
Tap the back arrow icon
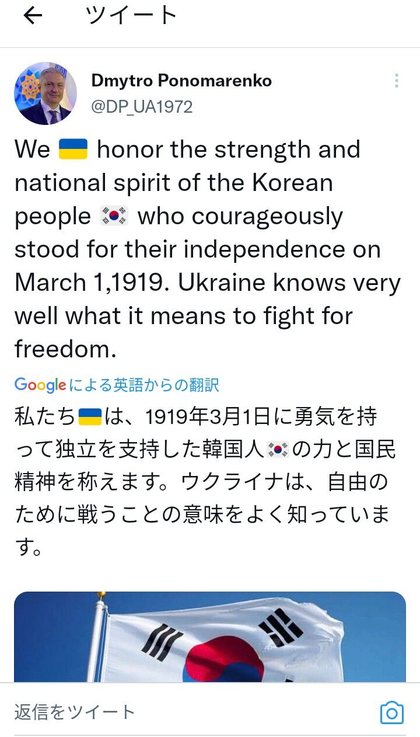(33, 16)
